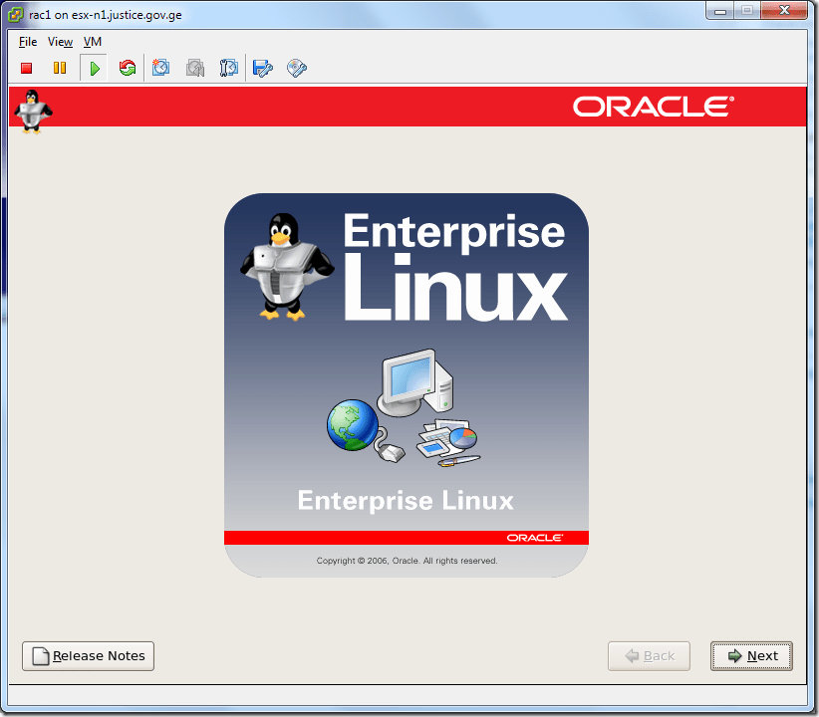Open the VM menu
819x717 pixels.
[x=93, y=42]
